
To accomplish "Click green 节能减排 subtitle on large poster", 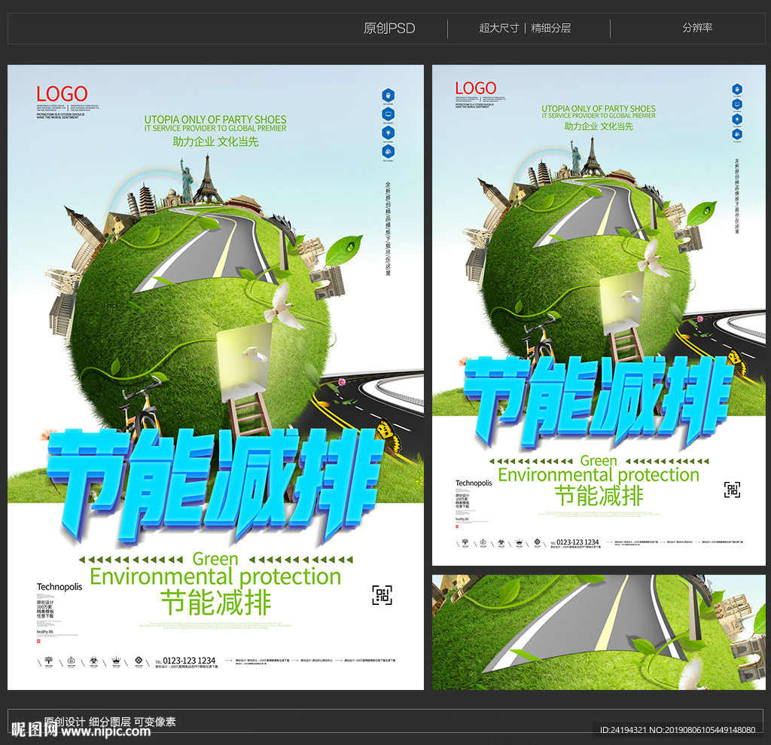I will [216, 603].
